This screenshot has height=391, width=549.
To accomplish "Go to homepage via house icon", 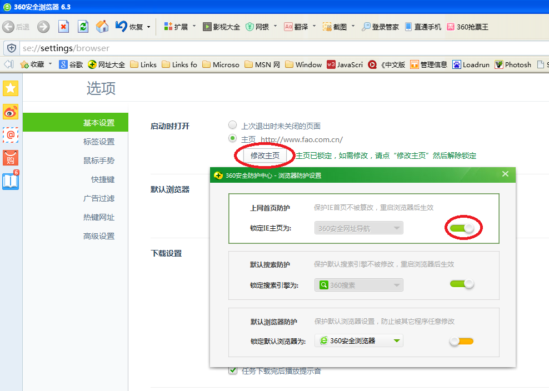I will tap(102, 27).
